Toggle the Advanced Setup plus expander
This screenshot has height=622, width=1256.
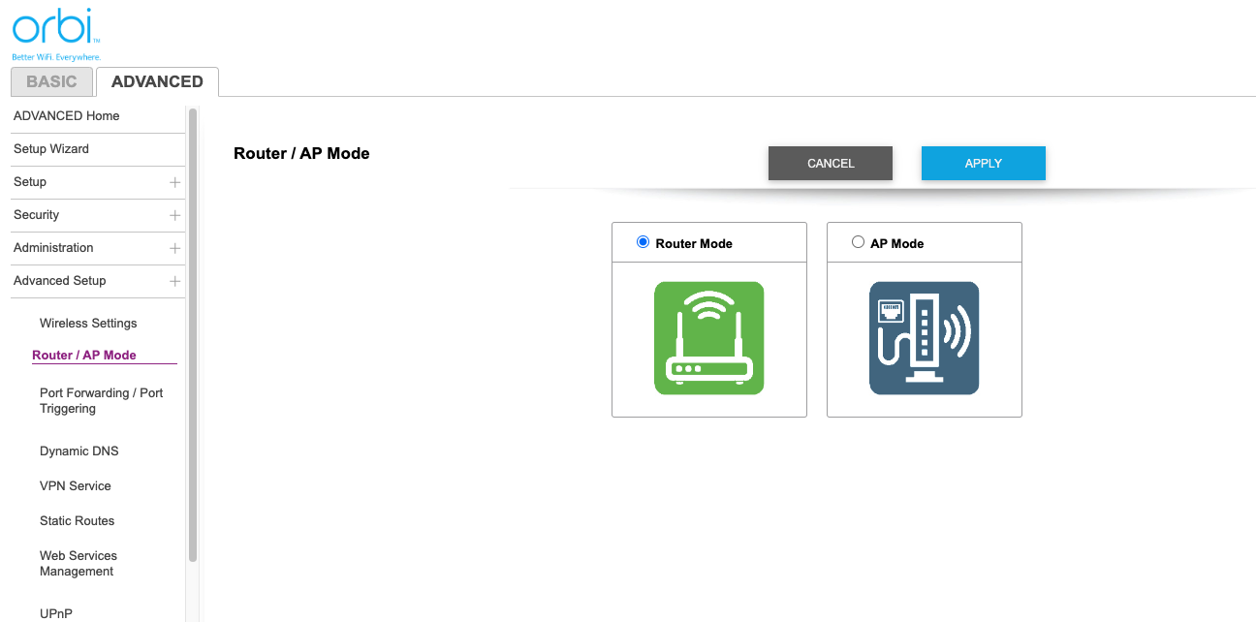tap(174, 281)
